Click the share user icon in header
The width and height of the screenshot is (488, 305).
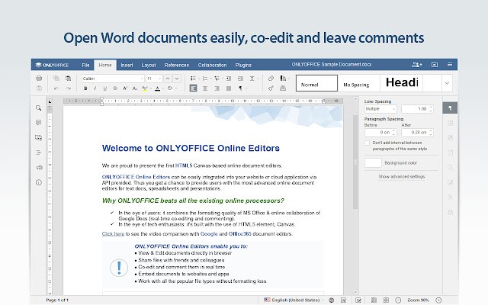(416, 65)
